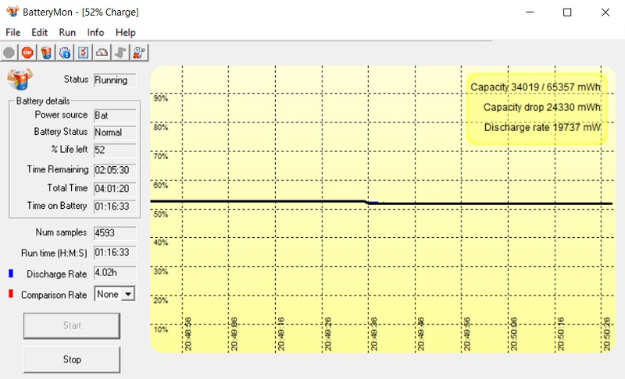Click the Power source field showing Bat

click(115, 115)
